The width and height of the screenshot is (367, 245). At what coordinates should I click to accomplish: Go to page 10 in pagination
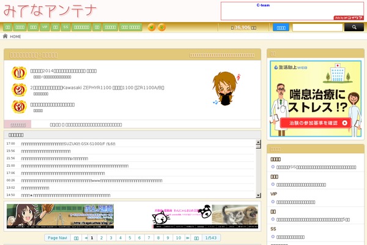pyautogui.click(x=179, y=238)
